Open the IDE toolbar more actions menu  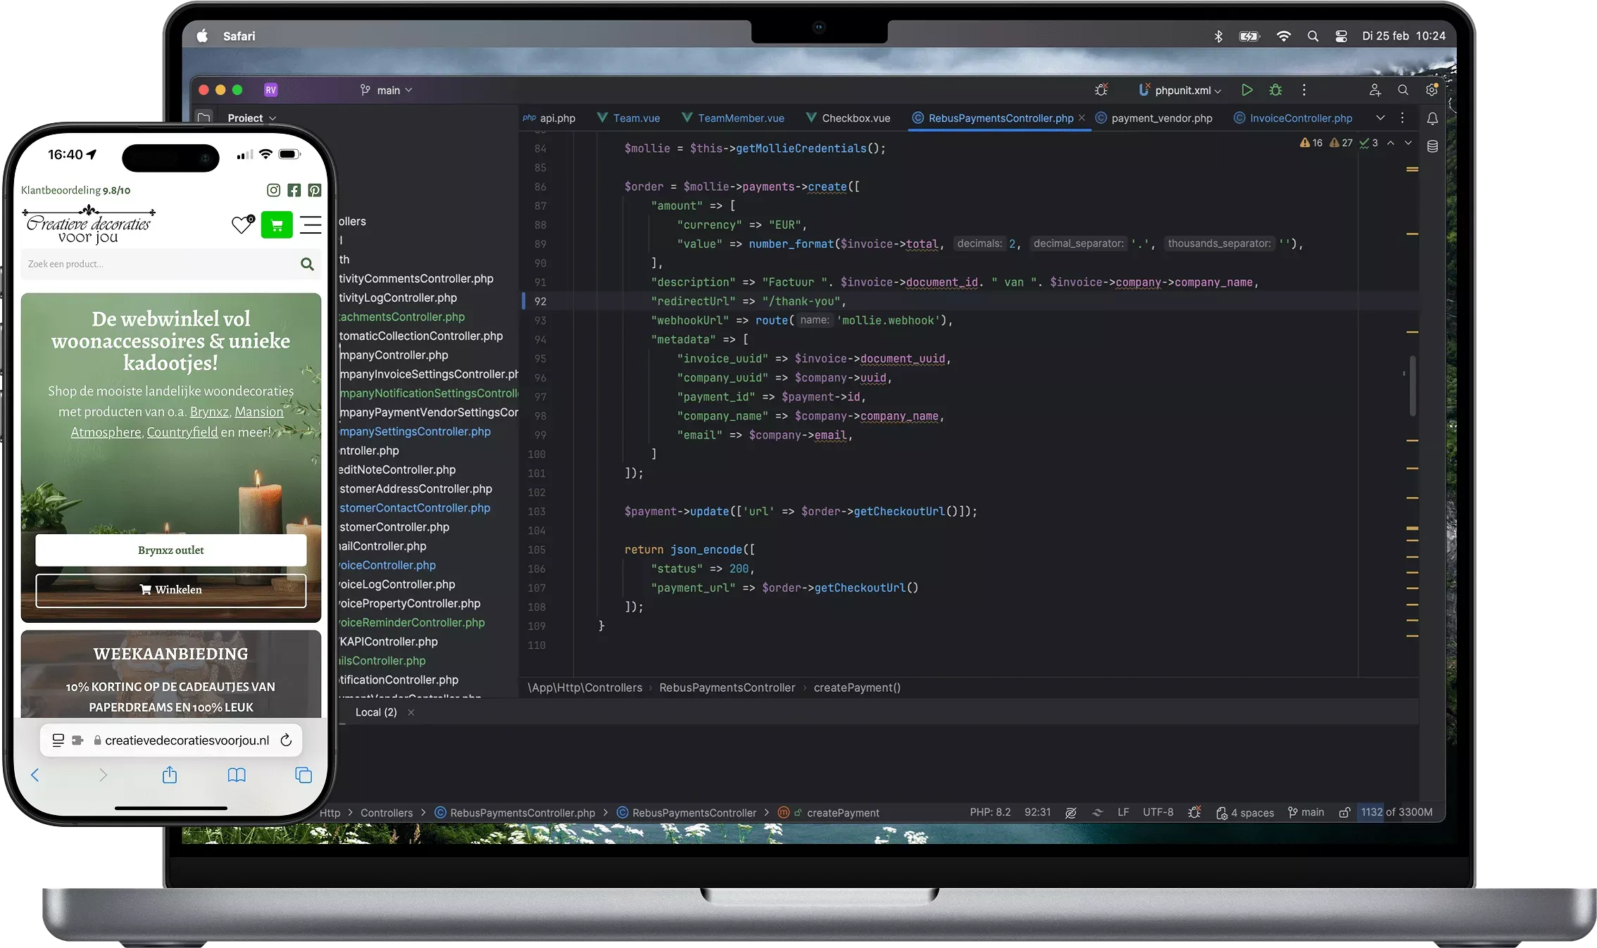tap(1304, 90)
